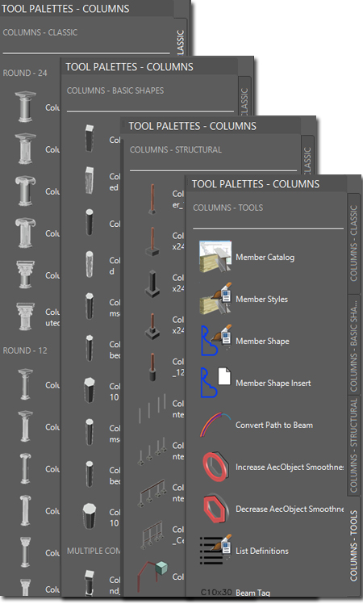This screenshot has height=604, width=363.
Task: Select the COLUMNS - TOOLS vertical tab
Action: (x=353, y=545)
